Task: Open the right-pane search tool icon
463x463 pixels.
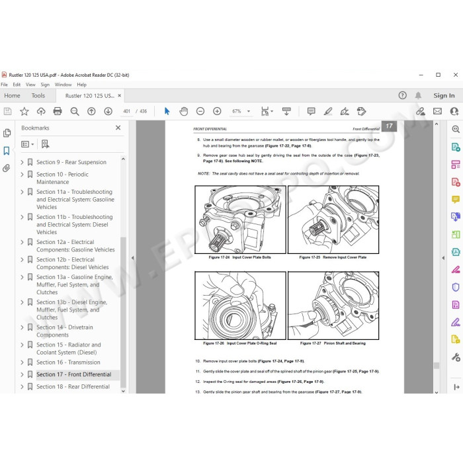Action: [456, 129]
